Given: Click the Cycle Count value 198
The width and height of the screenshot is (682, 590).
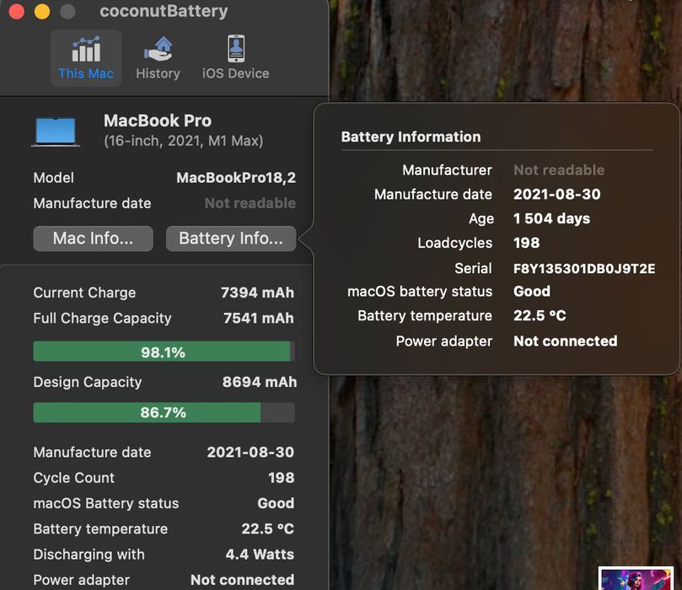Looking at the screenshot, I should (x=282, y=478).
